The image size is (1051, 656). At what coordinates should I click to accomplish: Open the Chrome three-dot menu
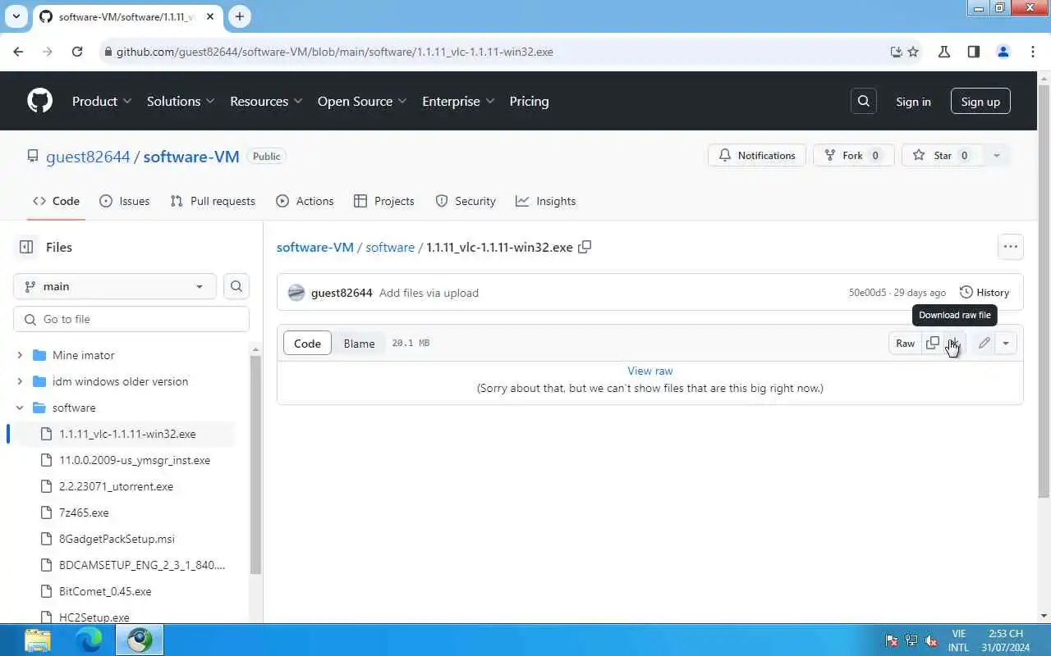tap(1033, 52)
